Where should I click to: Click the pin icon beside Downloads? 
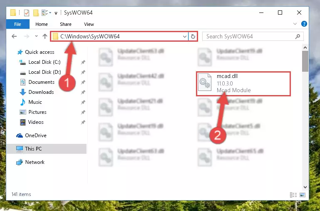point(83,92)
